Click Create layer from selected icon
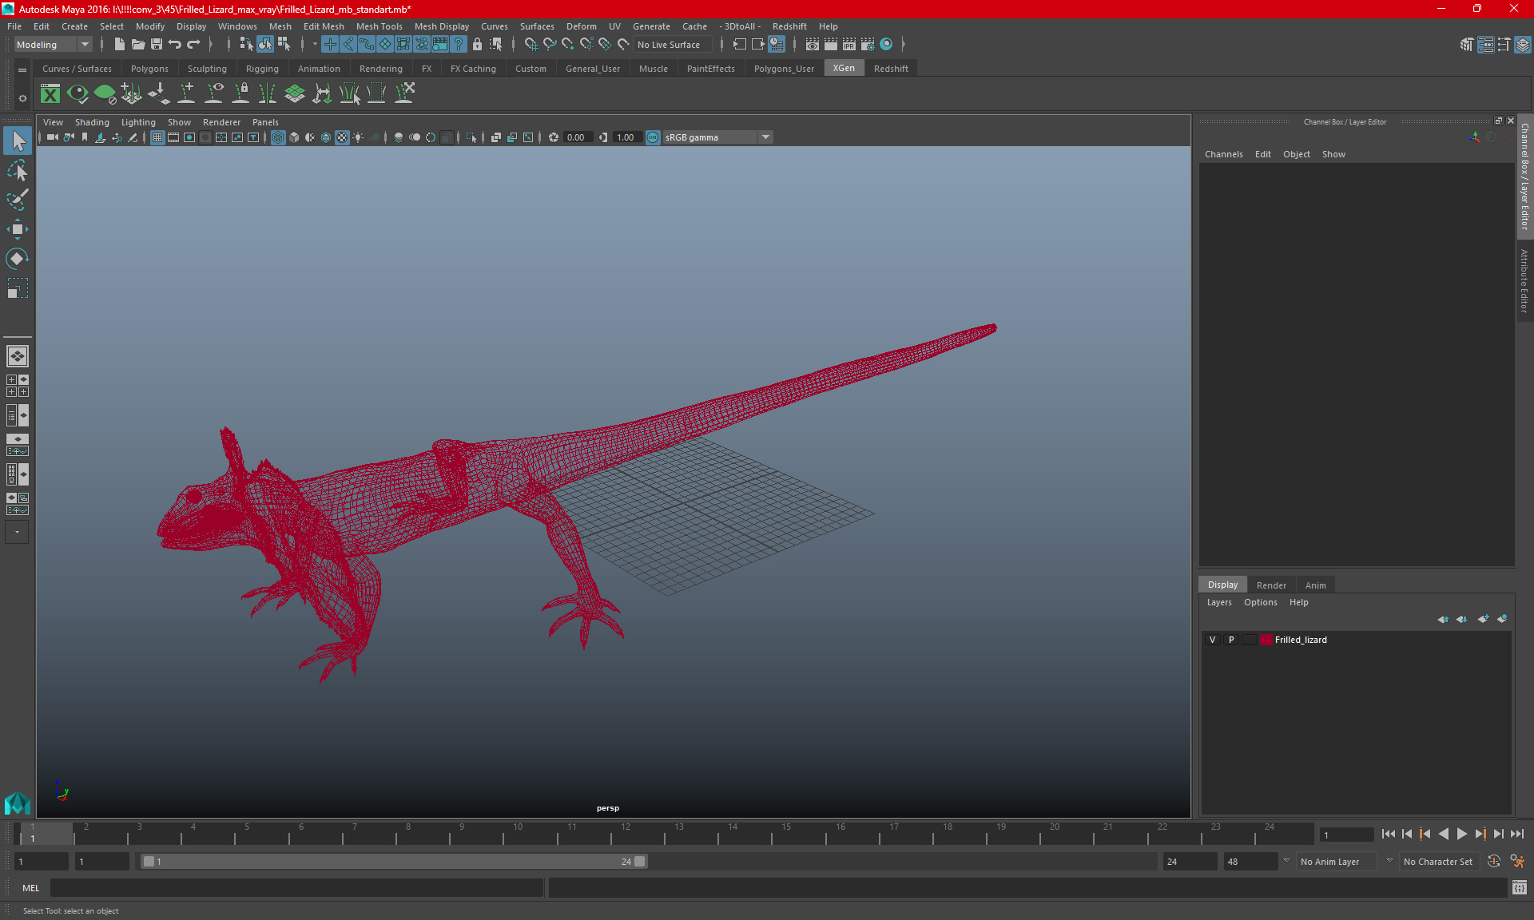The image size is (1534, 920). coord(1502,619)
